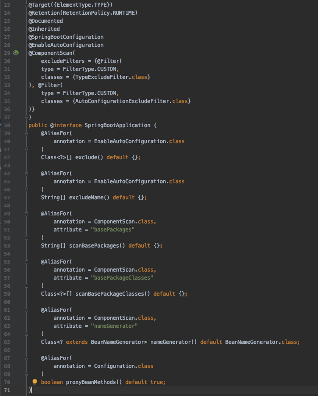Click line number 54 in the gutter
Image resolution: width=318 pixels, height=396 pixels.
pyautogui.click(x=7, y=254)
